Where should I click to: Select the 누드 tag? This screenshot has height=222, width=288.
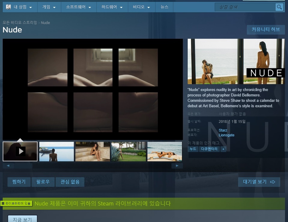pyautogui.click(x=193, y=149)
